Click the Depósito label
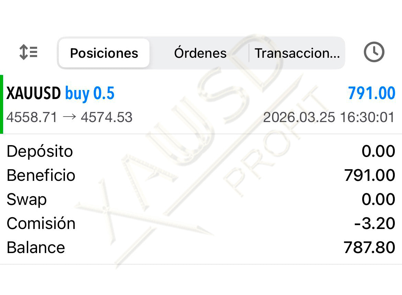This screenshot has height=295, width=402. (x=40, y=151)
